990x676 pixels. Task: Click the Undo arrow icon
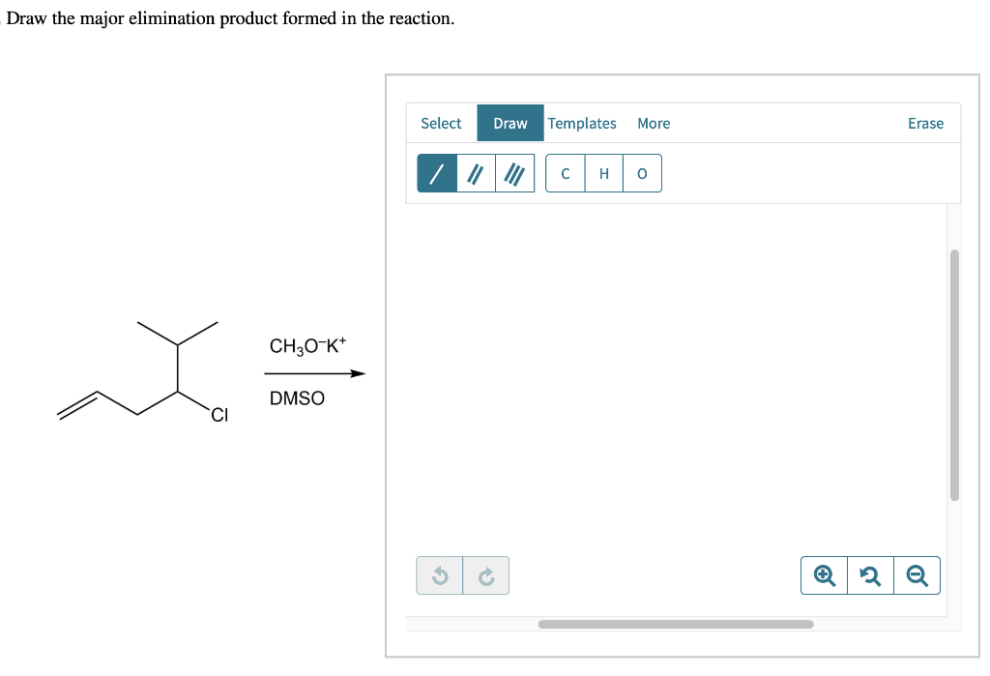[440, 574]
